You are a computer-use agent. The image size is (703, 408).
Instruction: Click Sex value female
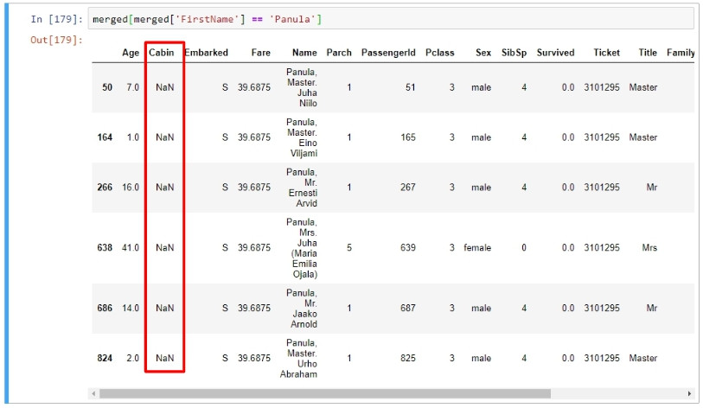click(477, 247)
